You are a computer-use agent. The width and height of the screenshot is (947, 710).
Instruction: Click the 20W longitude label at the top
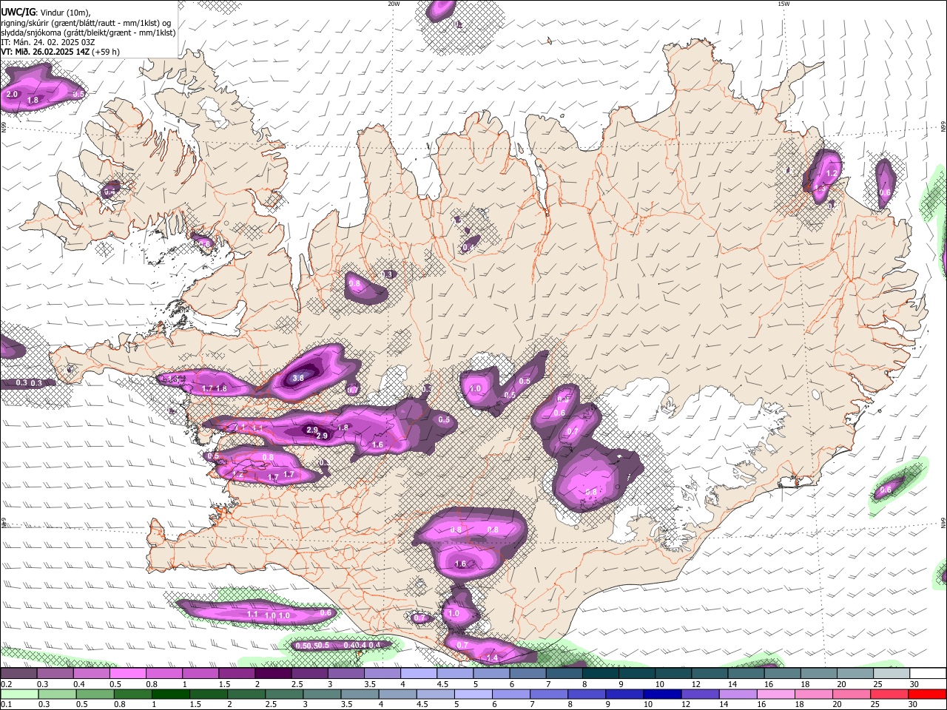[x=394, y=4]
